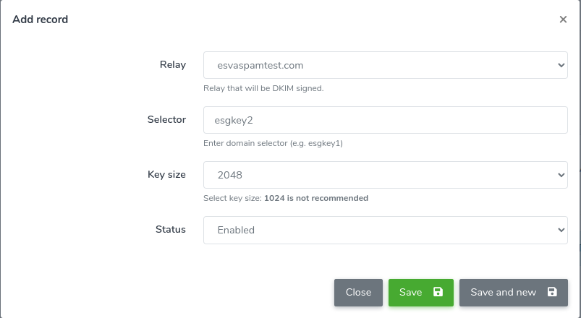Screen dimensions: 581x318
Task: Click the Status field label
Action: click(171, 229)
